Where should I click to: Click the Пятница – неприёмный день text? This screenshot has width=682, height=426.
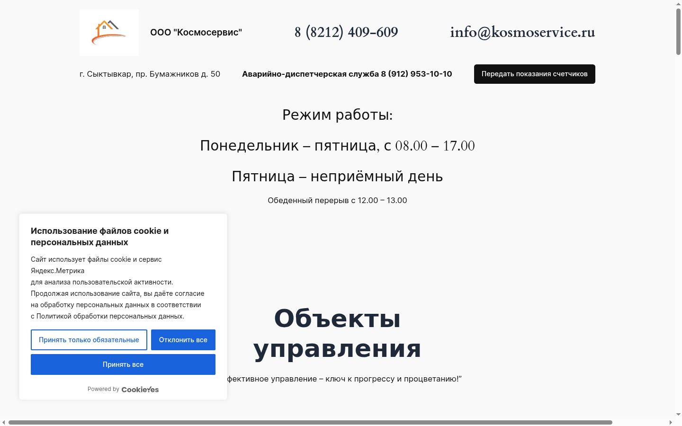[x=337, y=177]
